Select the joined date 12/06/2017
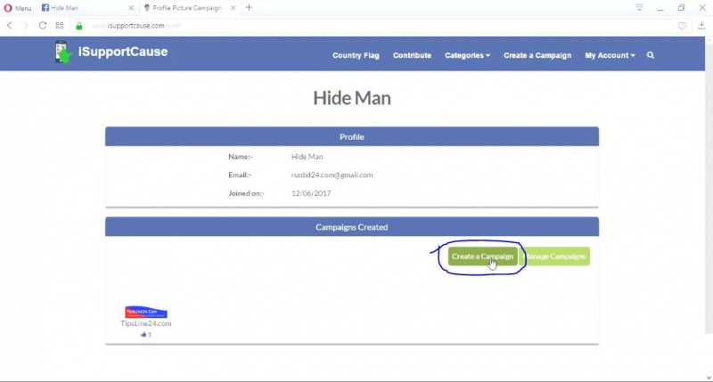This screenshot has width=713, height=382. click(311, 193)
